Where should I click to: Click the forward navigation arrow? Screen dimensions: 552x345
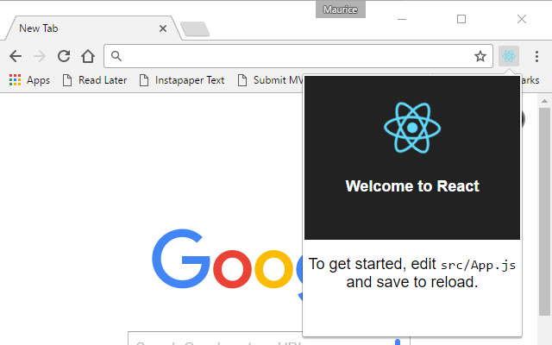(40, 56)
